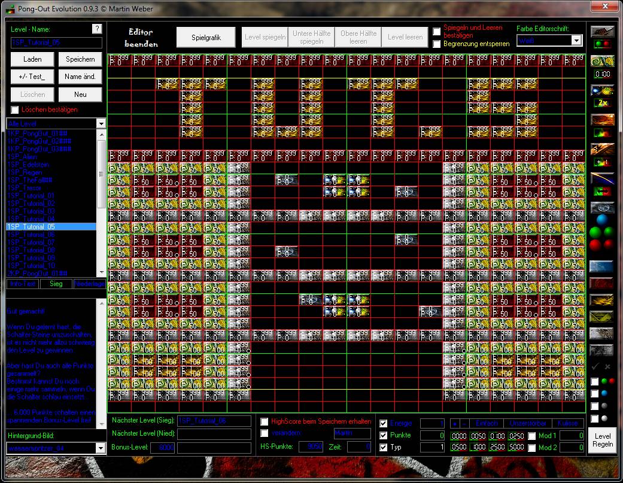Image resolution: width=623 pixels, height=483 pixels.
Task: Click in the Level-Name input field
Action: 56,43
